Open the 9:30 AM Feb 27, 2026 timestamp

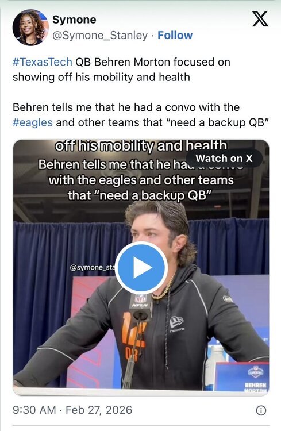pyautogui.click(x=72, y=410)
